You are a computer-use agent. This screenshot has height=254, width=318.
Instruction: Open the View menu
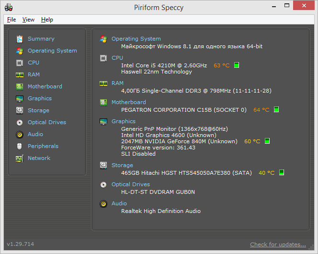[28, 20]
